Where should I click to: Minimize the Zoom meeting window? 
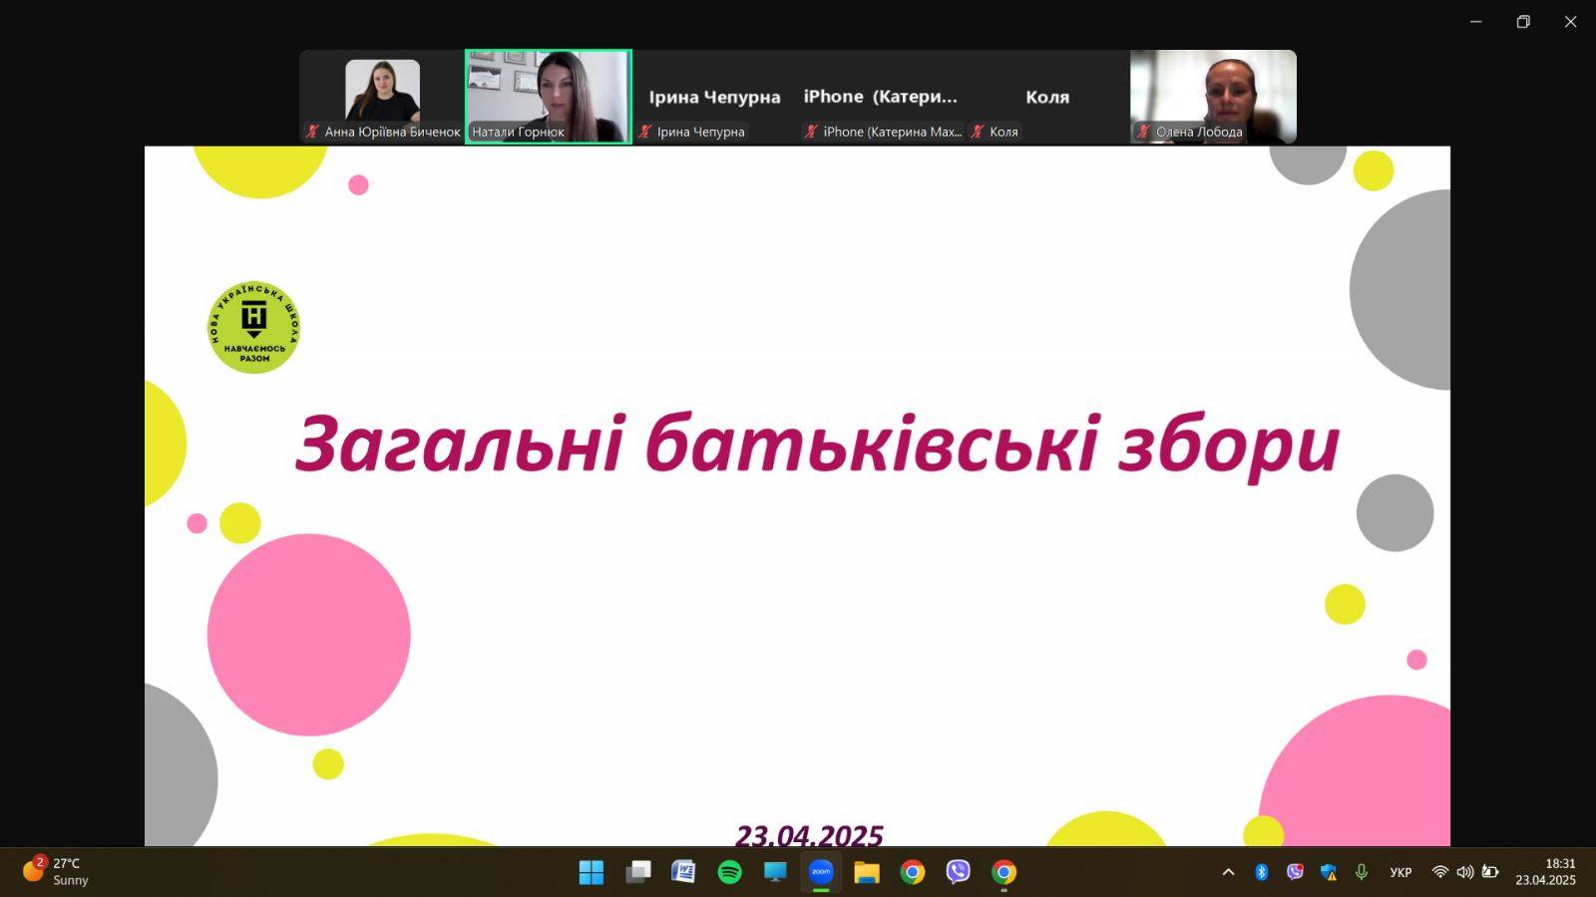[1475, 22]
